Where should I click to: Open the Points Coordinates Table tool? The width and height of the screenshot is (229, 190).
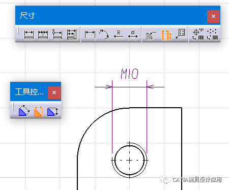click(212, 35)
